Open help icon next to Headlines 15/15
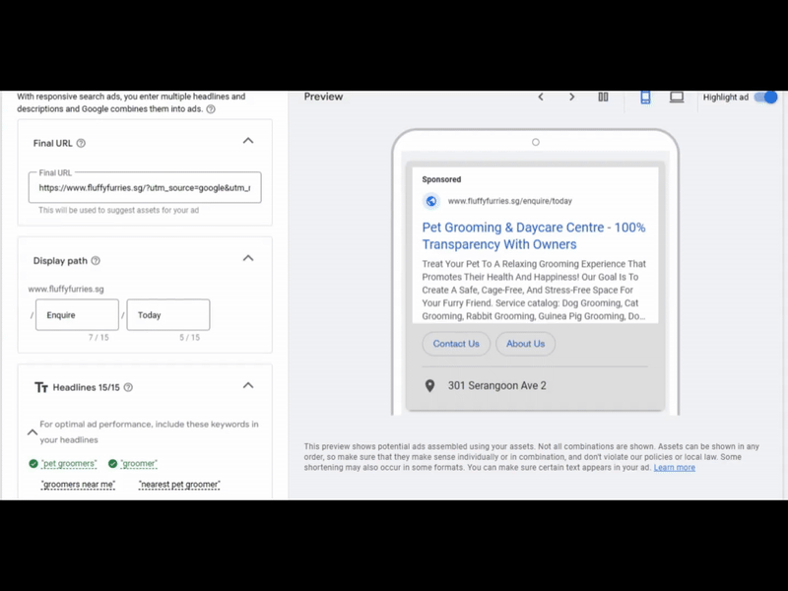Image resolution: width=788 pixels, height=591 pixels. coord(128,387)
